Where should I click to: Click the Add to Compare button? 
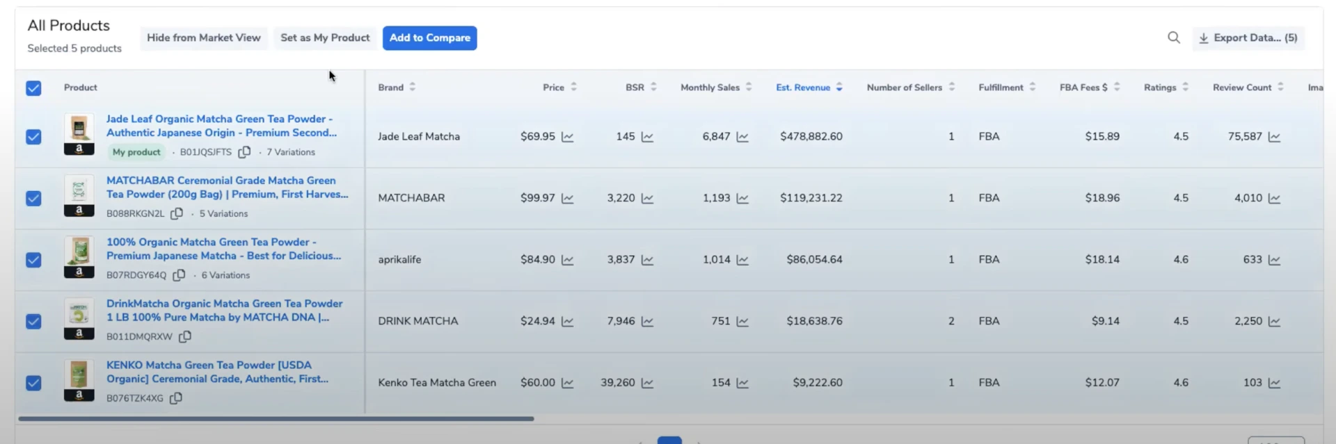pos(429,38)
